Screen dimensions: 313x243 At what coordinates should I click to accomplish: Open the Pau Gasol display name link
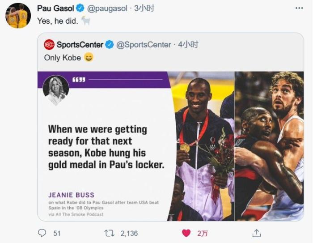click(56, 8)
